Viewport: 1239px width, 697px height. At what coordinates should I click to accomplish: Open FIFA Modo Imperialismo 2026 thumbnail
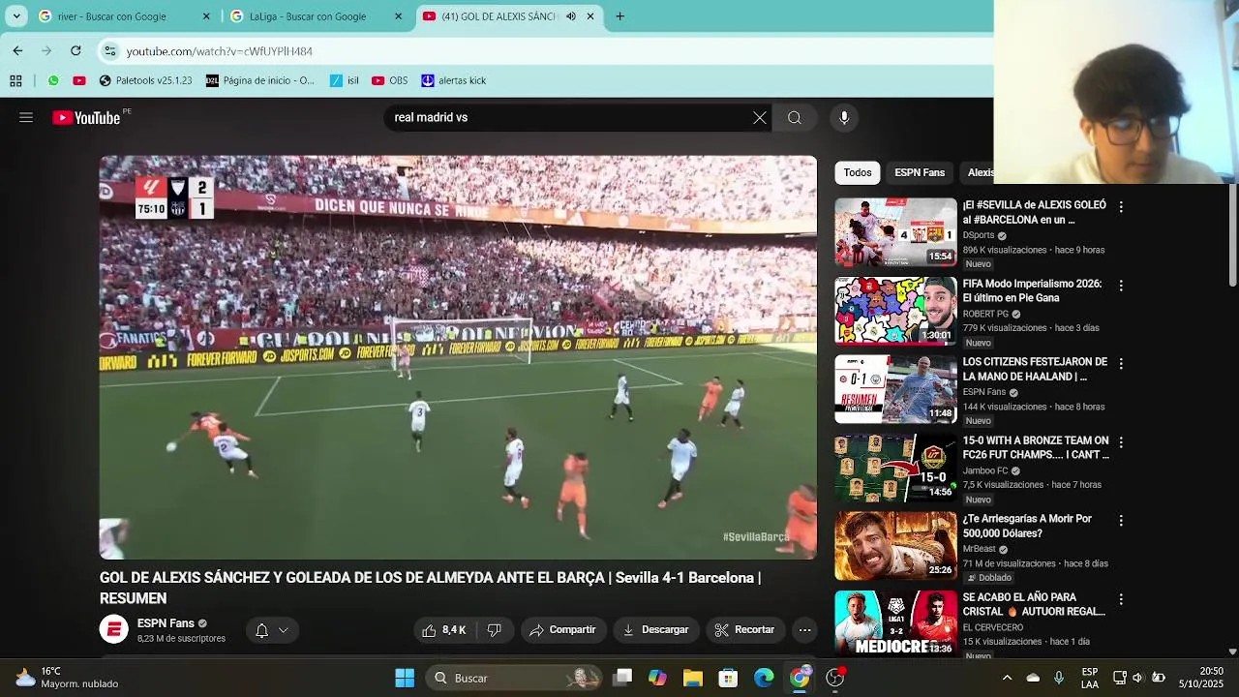point(895,311)
